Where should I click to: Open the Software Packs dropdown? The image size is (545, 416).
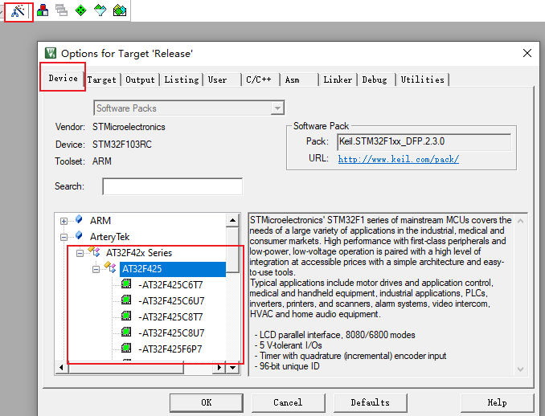(277, 108)
